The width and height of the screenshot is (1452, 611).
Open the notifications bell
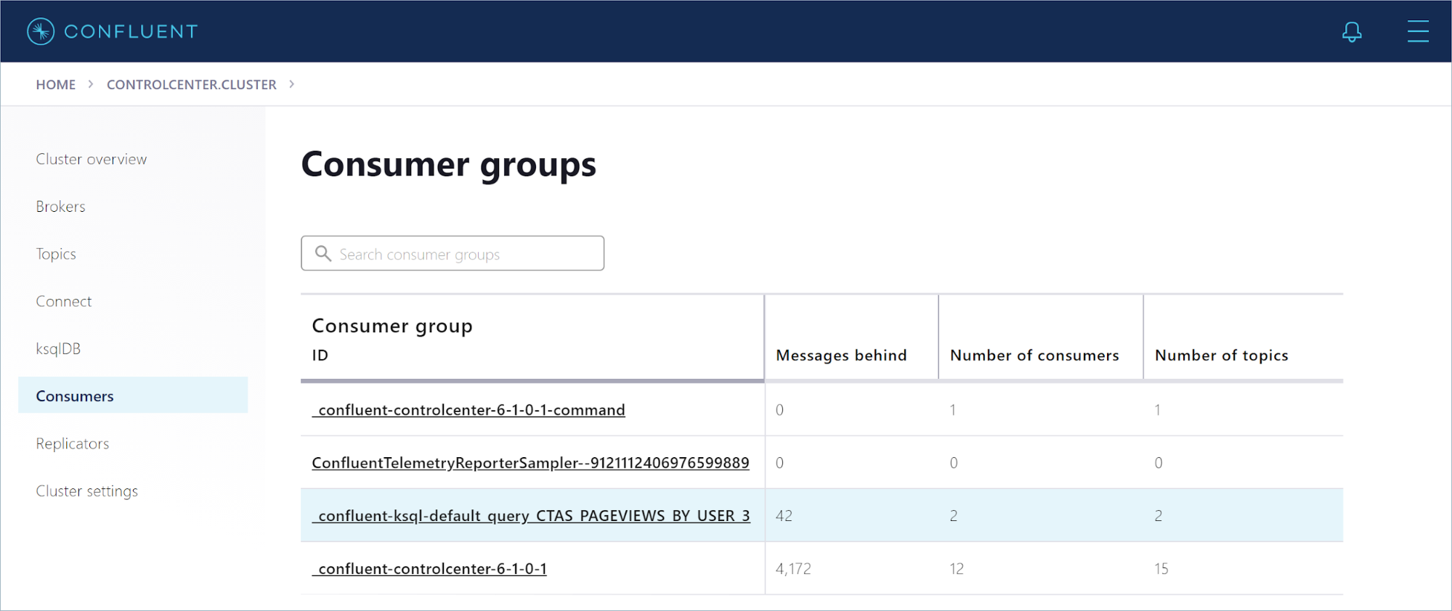click(1352, 32)
